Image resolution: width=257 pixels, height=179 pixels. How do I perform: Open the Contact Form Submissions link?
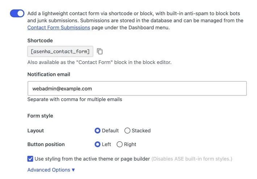[x=59, y=27]
